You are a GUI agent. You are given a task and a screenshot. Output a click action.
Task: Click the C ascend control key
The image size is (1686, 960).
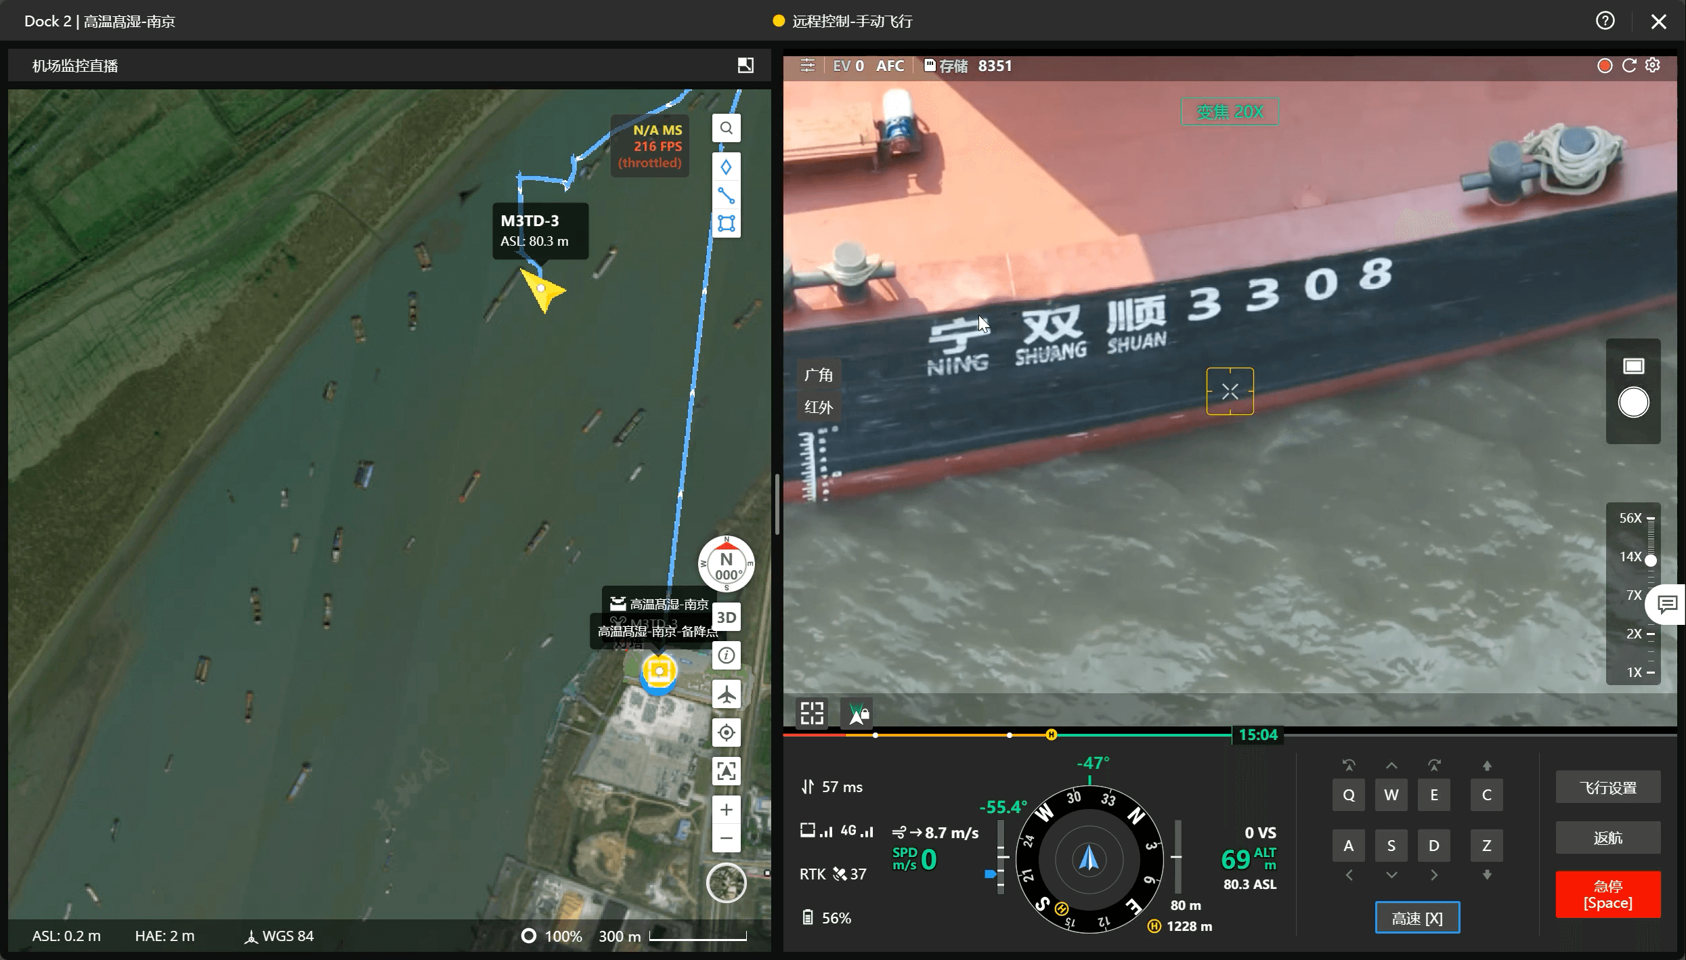pos(1486,795)
